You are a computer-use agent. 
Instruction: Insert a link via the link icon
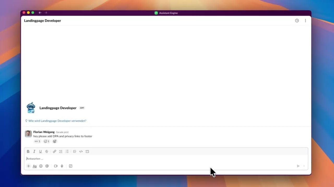click(55, 151)
